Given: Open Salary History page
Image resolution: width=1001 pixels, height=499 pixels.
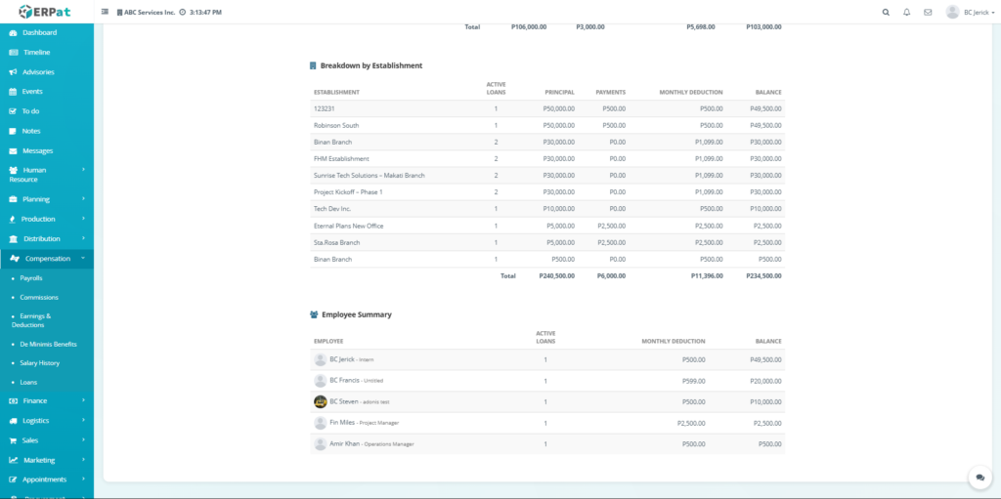Looking at the screenshot, I should point(39,363).
